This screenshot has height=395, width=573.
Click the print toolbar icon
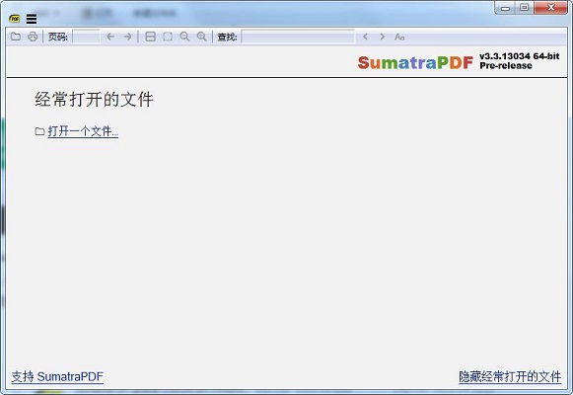pos(33,37)
